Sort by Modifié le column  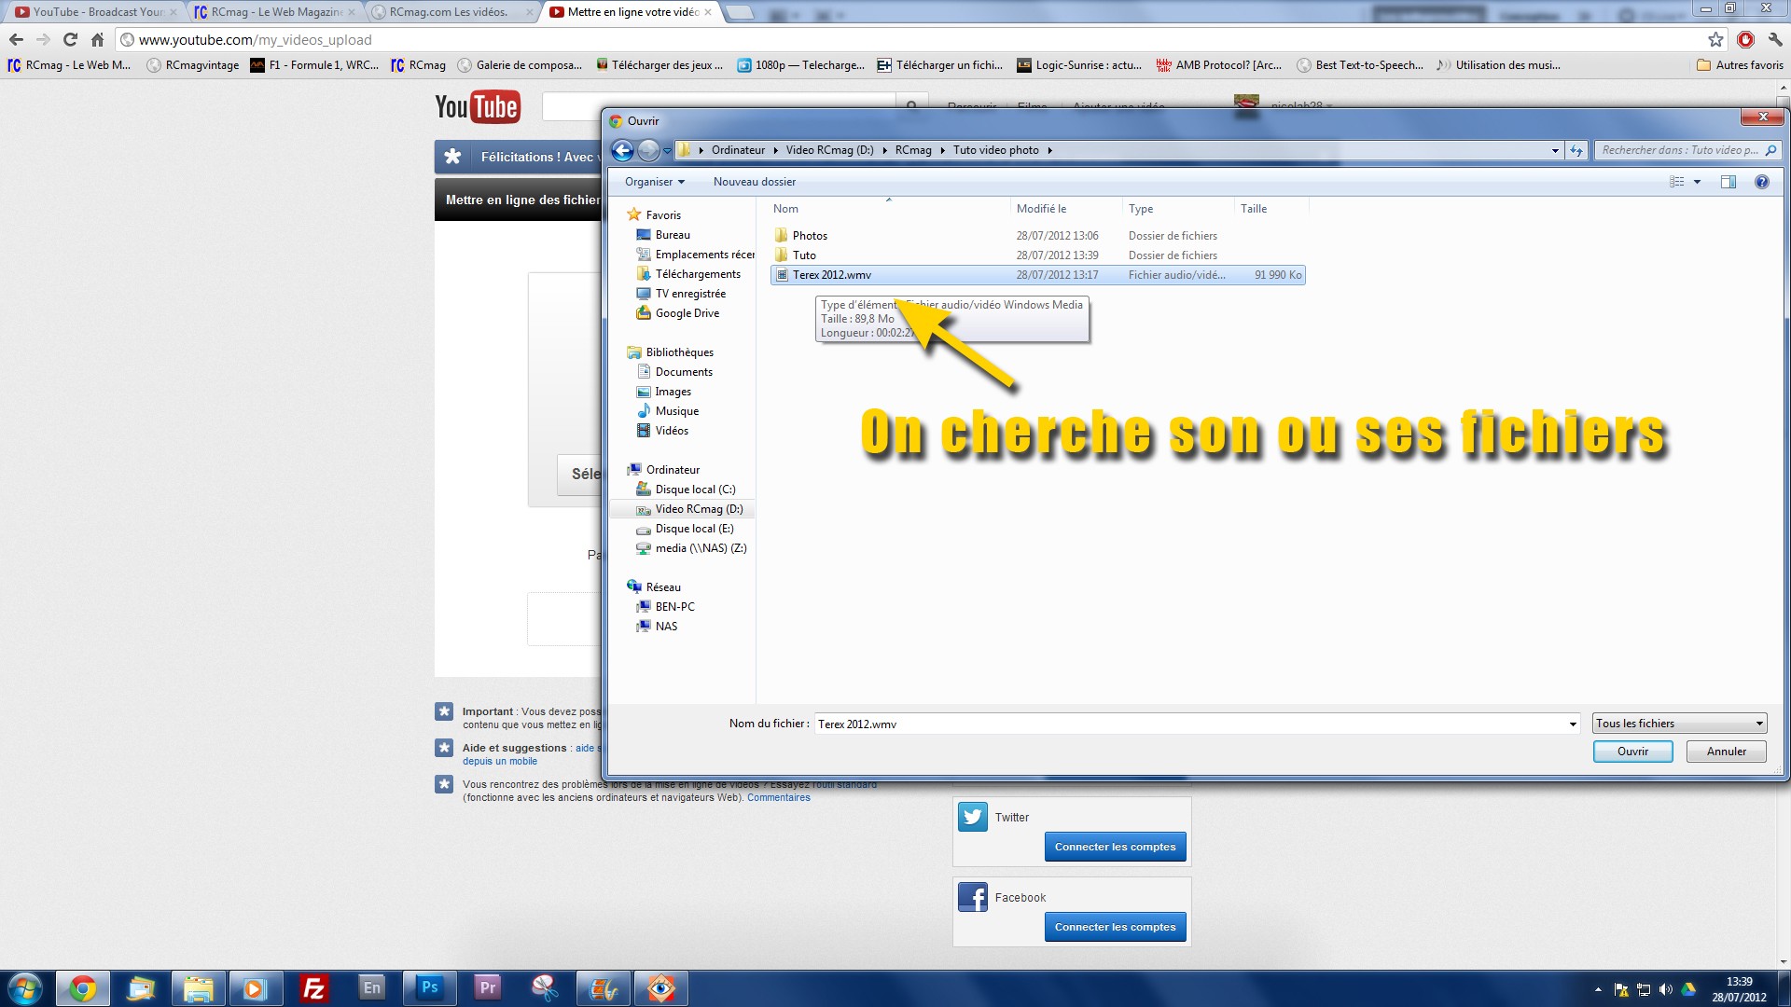tap(1041, 209)
